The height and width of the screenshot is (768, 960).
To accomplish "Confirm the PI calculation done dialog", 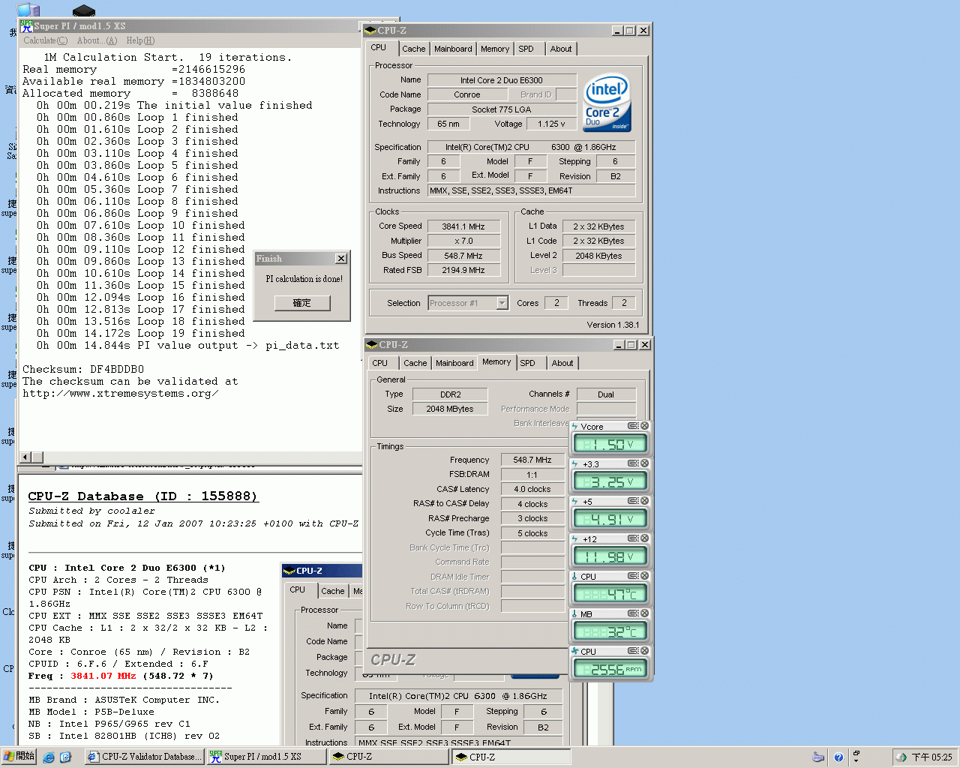I will coord(302,303).
